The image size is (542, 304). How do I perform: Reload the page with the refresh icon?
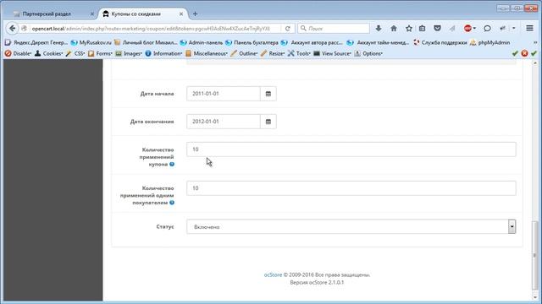pyautogui.click(x=288, y=29)
